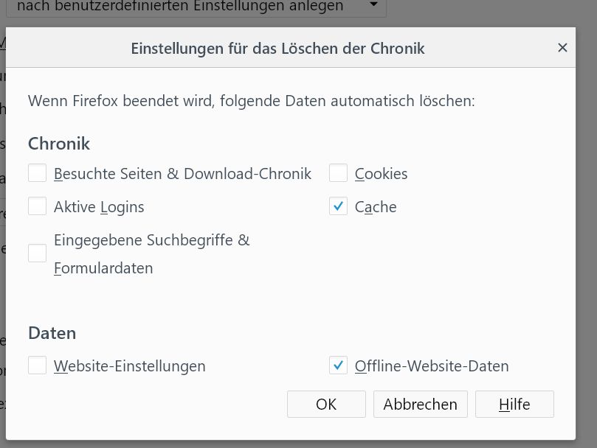Open help via the Hilfe button
597x448 pixels.
coord(514,404)
